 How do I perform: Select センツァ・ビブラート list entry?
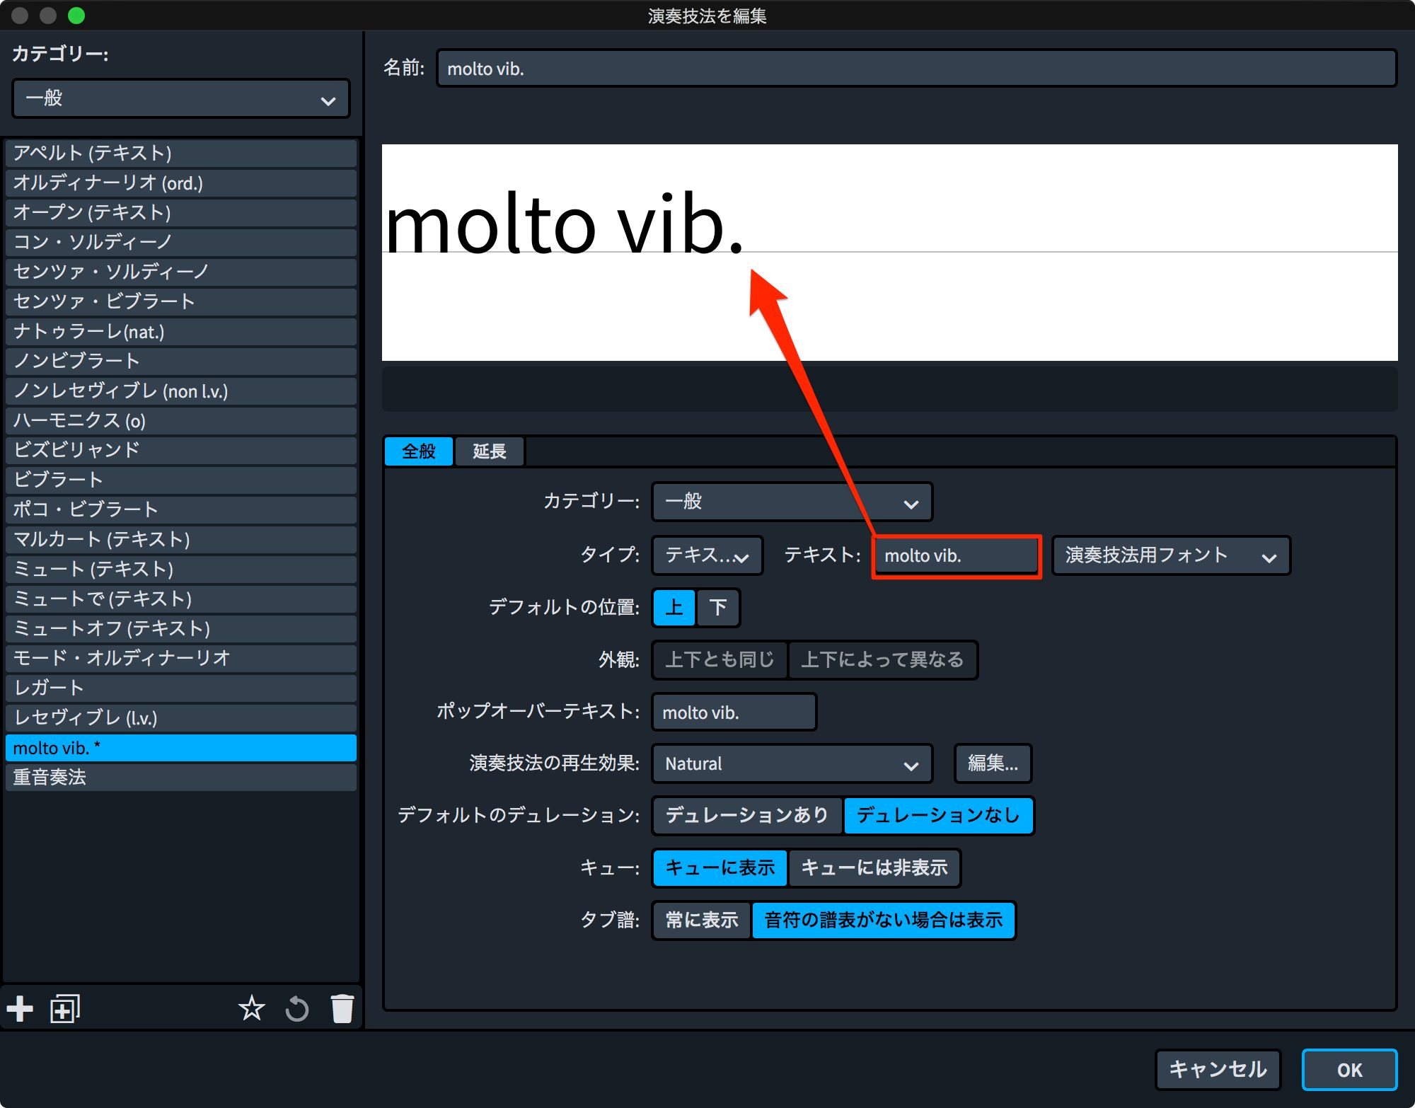tap(181, 302)
